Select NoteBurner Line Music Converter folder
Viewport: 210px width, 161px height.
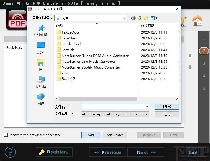point(86,62)
